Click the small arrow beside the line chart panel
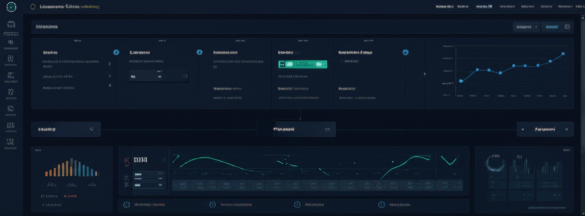The width and height of the screenshot is (585, 216). pos(424,74)
